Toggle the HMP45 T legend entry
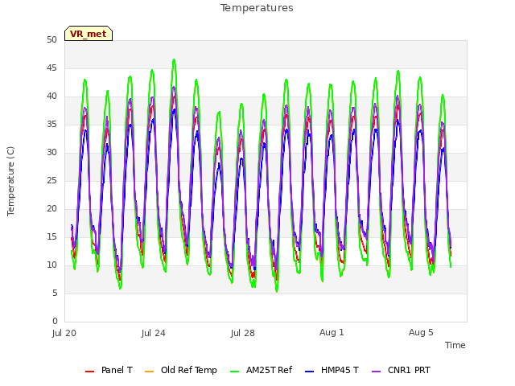This screenshot has height=386, width=515. coord(332,370)
